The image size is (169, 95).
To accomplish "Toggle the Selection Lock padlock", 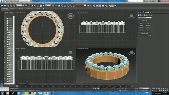I will [x=96, y=88].
